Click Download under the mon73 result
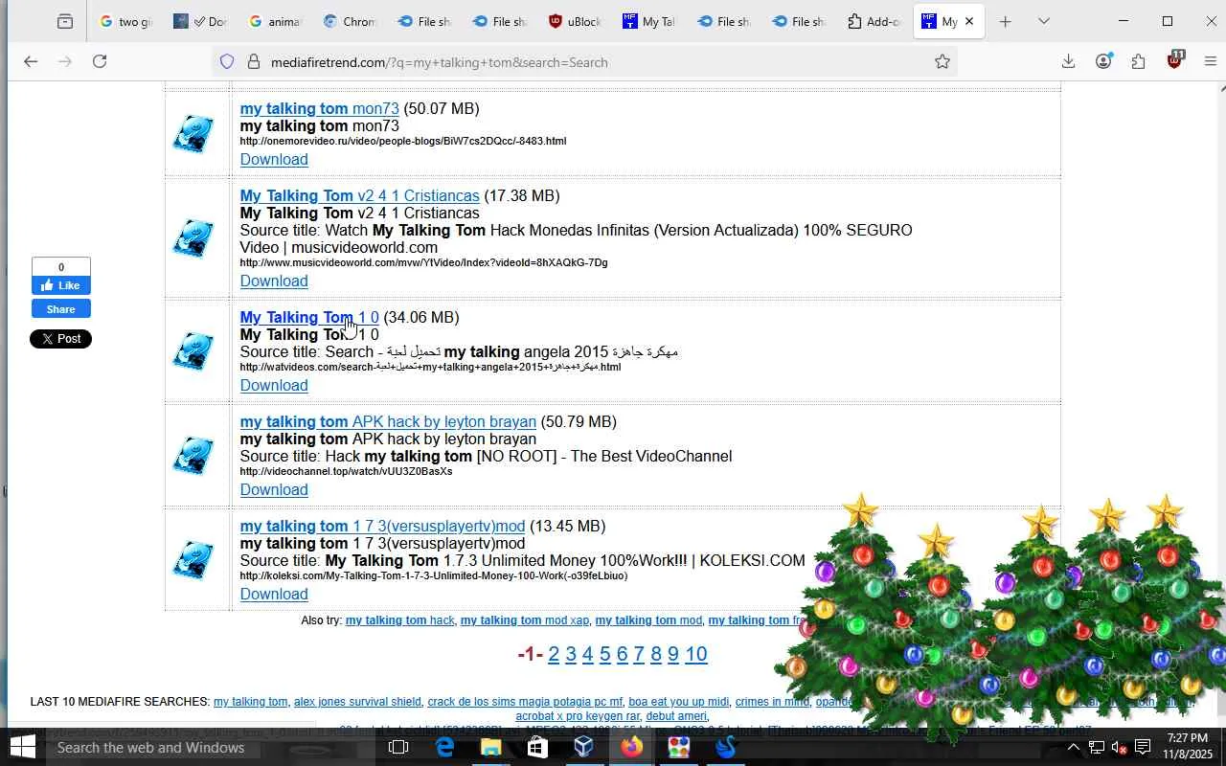 (x=274, y=159)
